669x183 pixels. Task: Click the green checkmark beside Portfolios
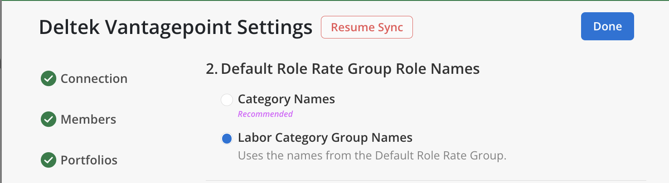pos(48,160)
